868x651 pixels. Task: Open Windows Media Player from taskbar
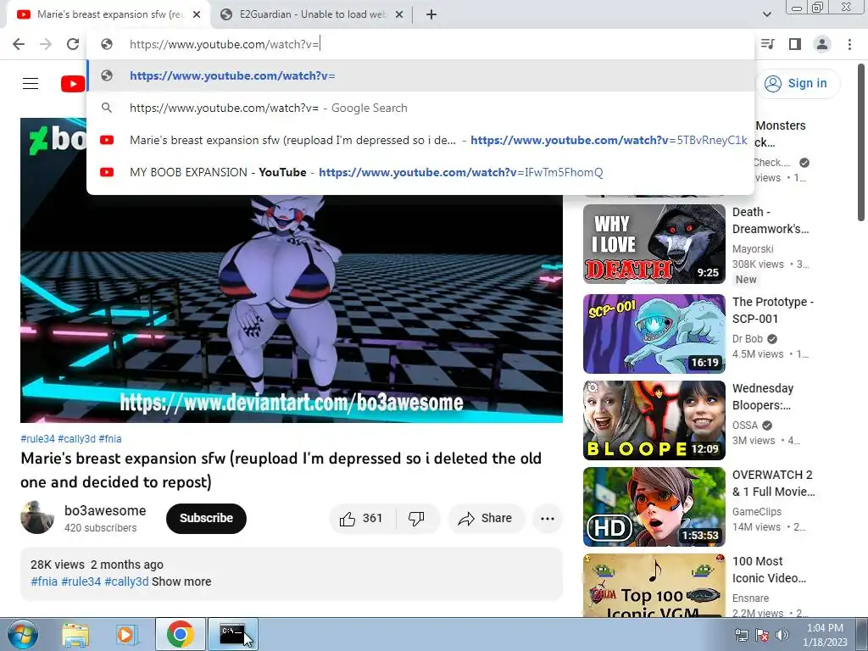(126, 634)
